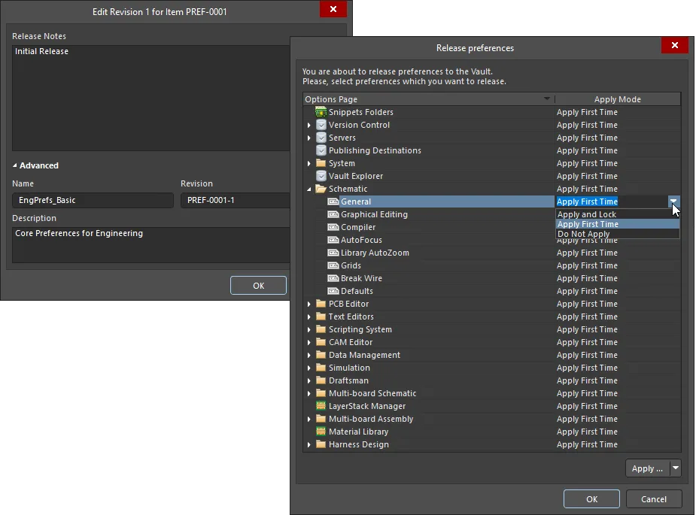Click the Harness Design folder icon
This screenshot has width=696, height=515.
click(321, 444)
